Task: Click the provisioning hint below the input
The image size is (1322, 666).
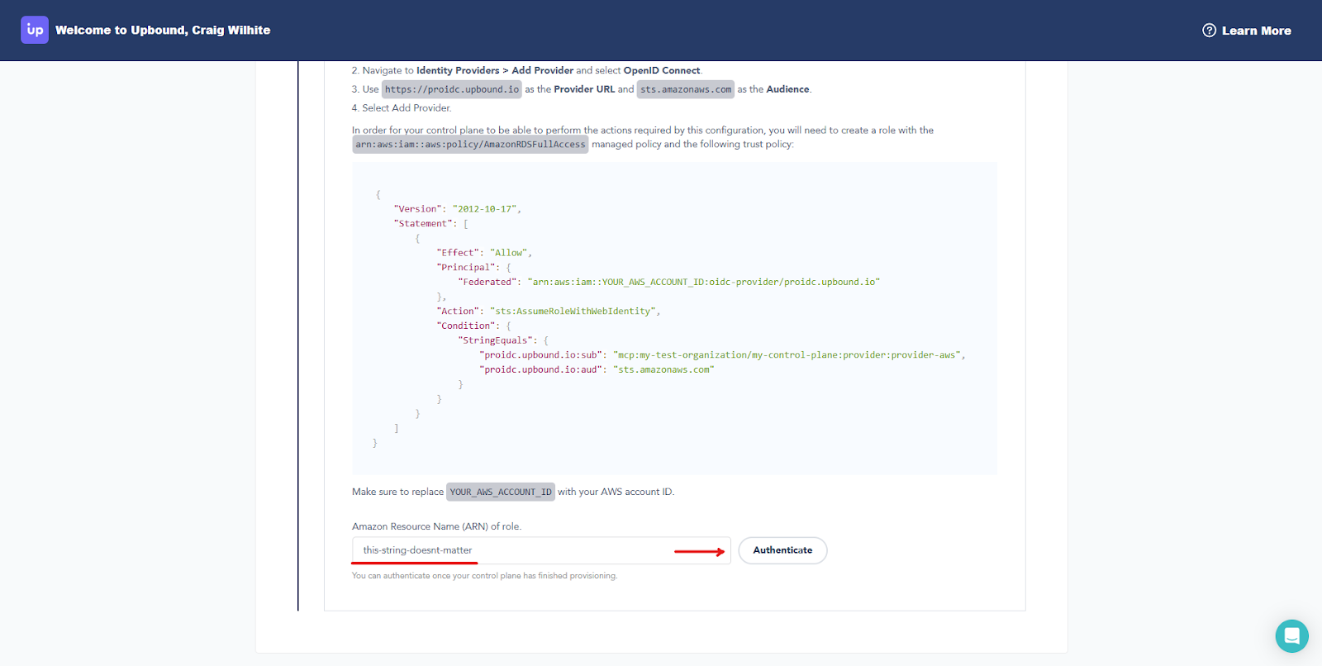Action: point(484,576)
